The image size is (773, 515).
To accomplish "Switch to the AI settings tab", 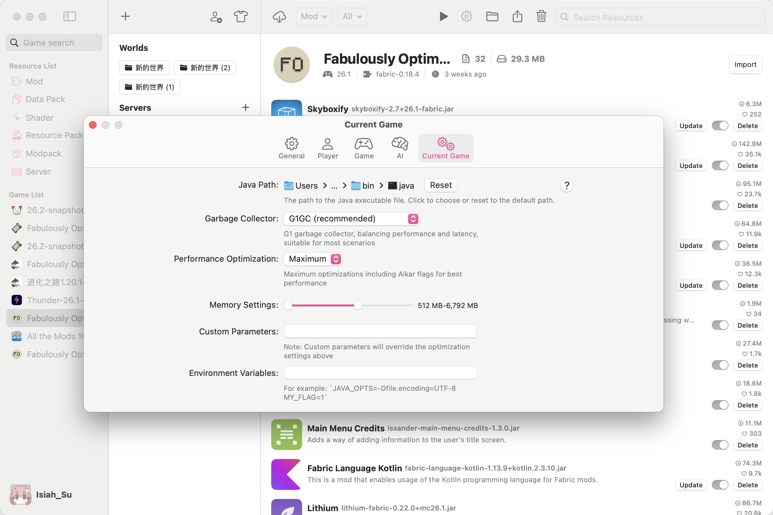I will 400,148.
